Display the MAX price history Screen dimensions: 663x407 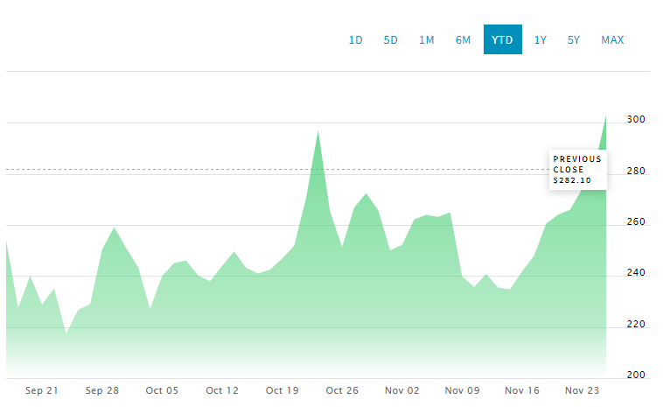click(612, 39)
